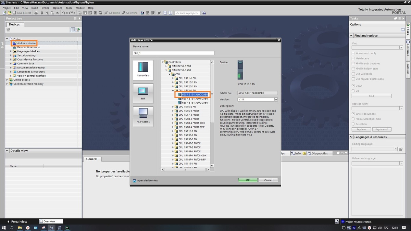Click the HMI category icon
411x231 pixels.
[143, 93]
